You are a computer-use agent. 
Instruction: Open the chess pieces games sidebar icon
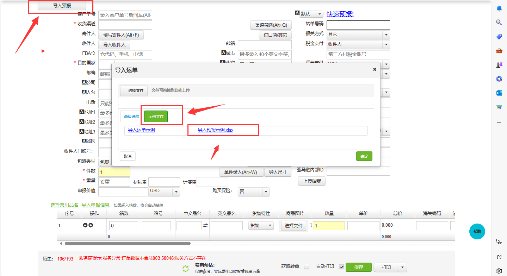click(x=499, y=65)
